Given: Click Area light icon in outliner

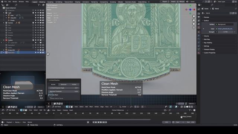Looking at the screenshot, I should (x=9, y=15).
